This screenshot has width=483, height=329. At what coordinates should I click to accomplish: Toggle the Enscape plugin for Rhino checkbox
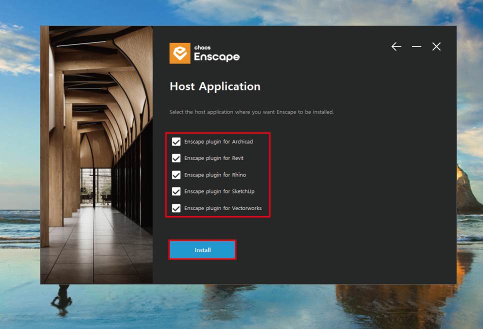click(x=176, y=175)
